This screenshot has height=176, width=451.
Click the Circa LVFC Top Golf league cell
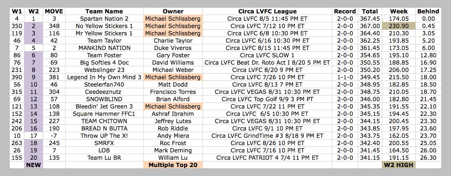coord(267,99)
